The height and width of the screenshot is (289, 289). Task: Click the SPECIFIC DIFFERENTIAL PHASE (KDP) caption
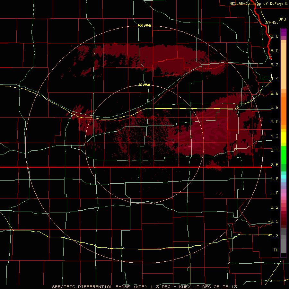point(100,287)
